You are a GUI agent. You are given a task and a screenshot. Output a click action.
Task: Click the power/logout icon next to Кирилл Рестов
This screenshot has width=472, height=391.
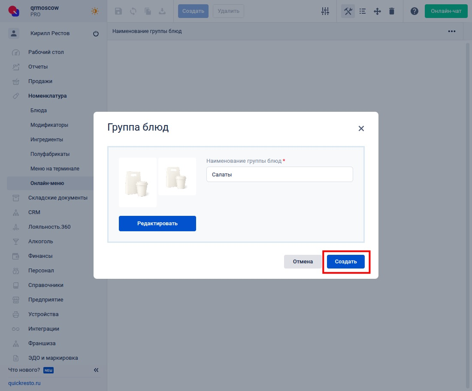point(96,33)
